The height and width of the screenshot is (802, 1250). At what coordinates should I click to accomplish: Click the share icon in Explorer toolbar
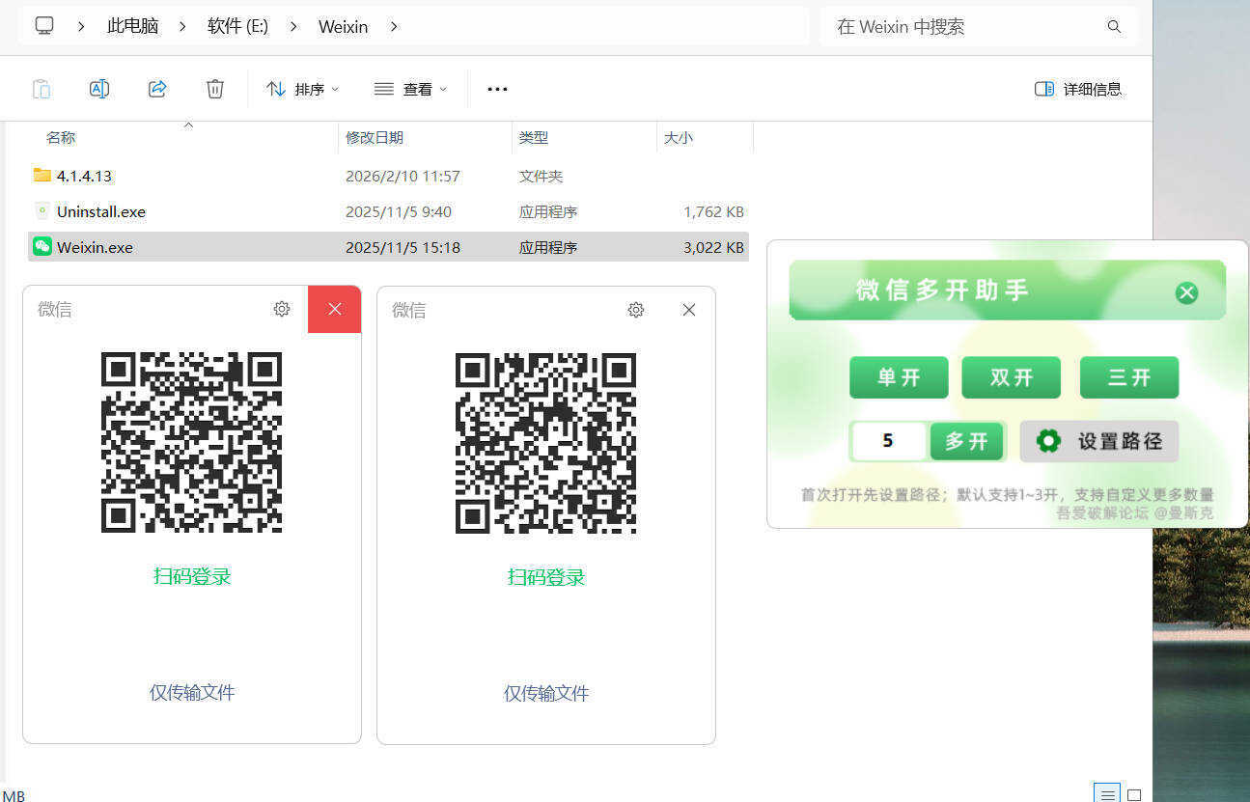(157, 89)
